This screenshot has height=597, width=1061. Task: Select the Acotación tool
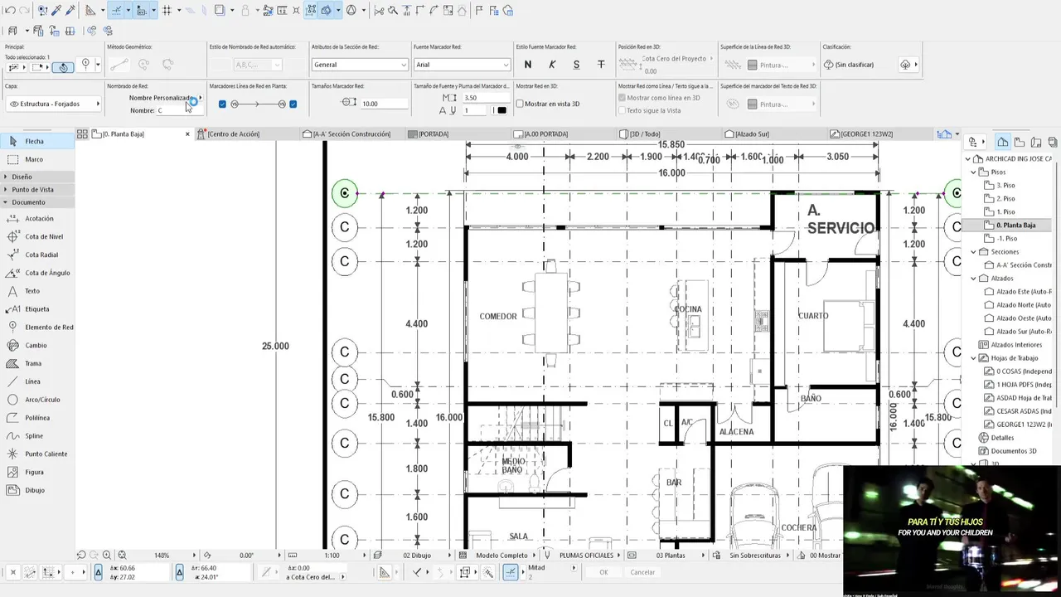(39, 218)
